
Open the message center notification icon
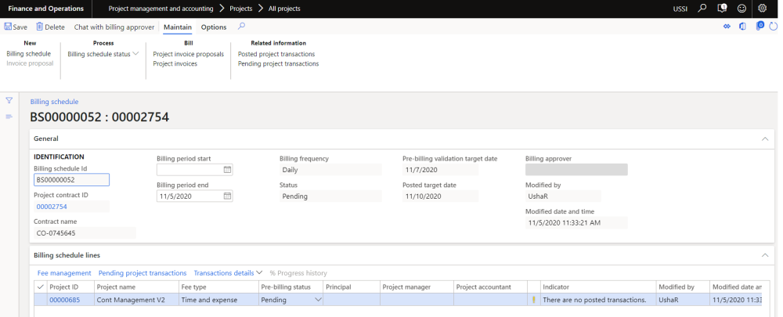[722, 9]
